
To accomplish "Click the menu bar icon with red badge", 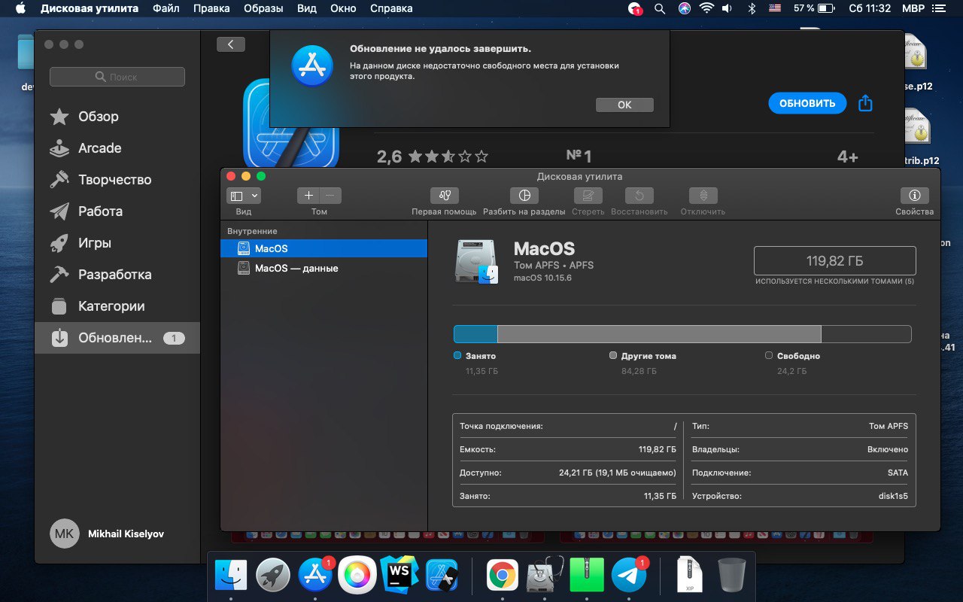I will 635,8.
